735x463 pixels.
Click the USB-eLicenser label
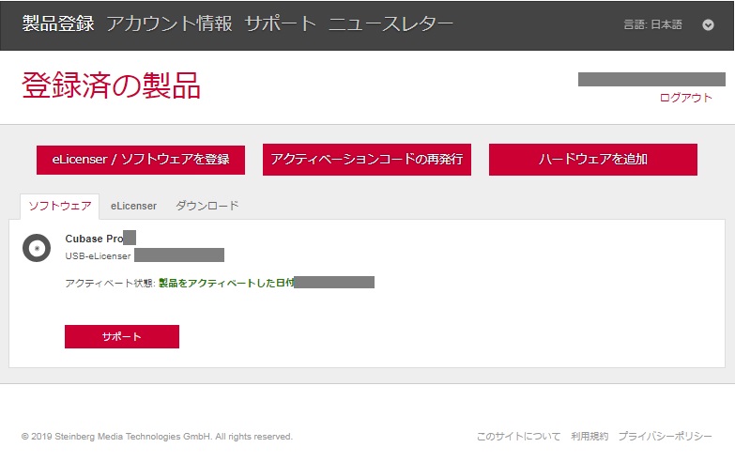coord(98,256)
